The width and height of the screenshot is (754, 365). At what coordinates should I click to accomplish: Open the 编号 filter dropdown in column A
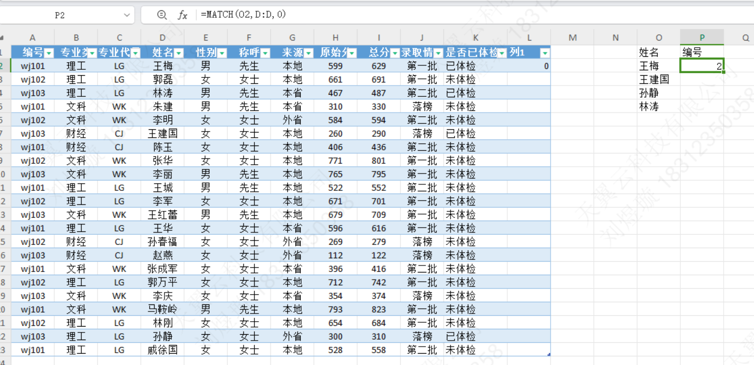tap(49, 53)
